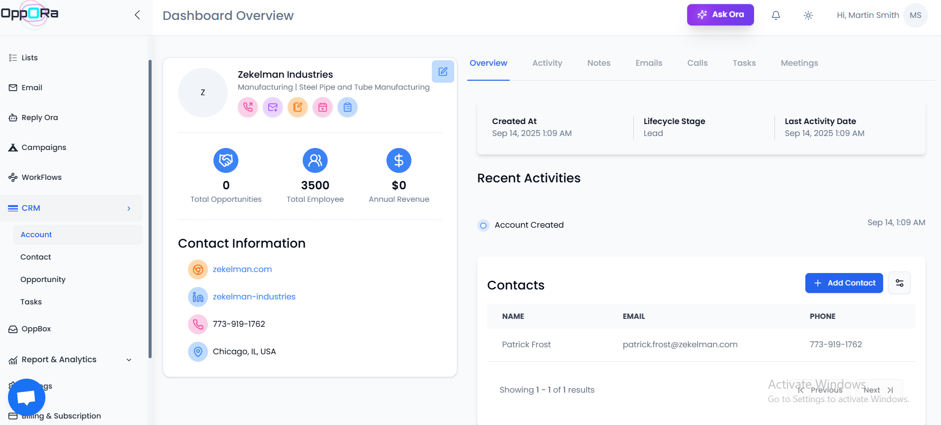The width and height of the screenshot is (941, 425).
Task: Click the blue clipboard task icon
Action: [x=348, y=107]
